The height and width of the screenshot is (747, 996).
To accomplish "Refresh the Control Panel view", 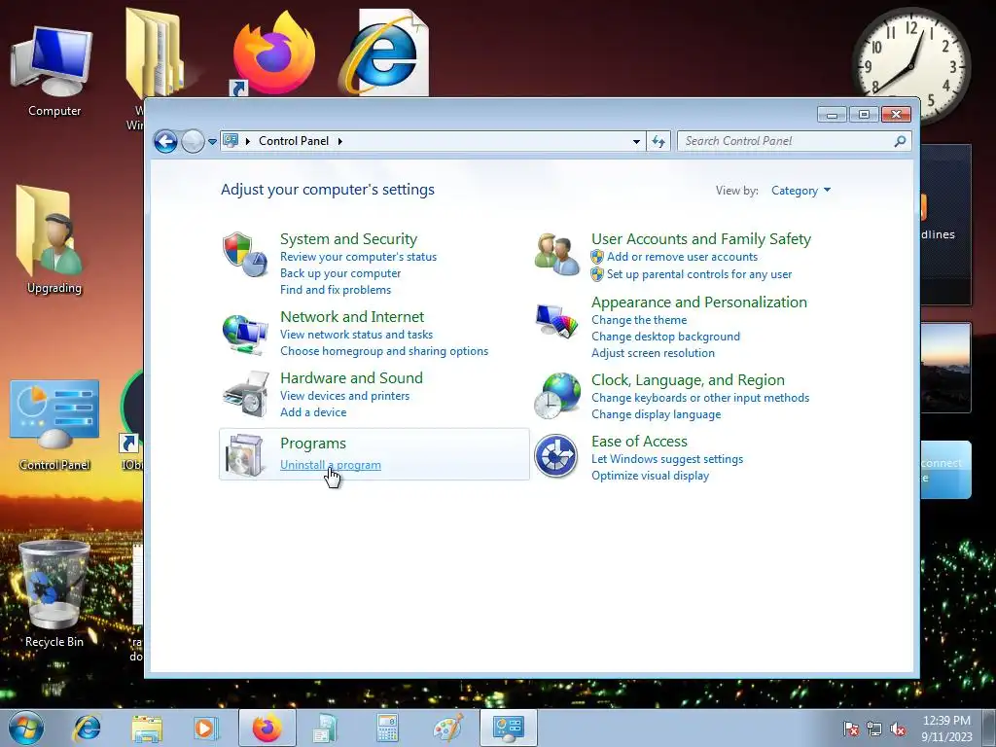I will (658, 141).
